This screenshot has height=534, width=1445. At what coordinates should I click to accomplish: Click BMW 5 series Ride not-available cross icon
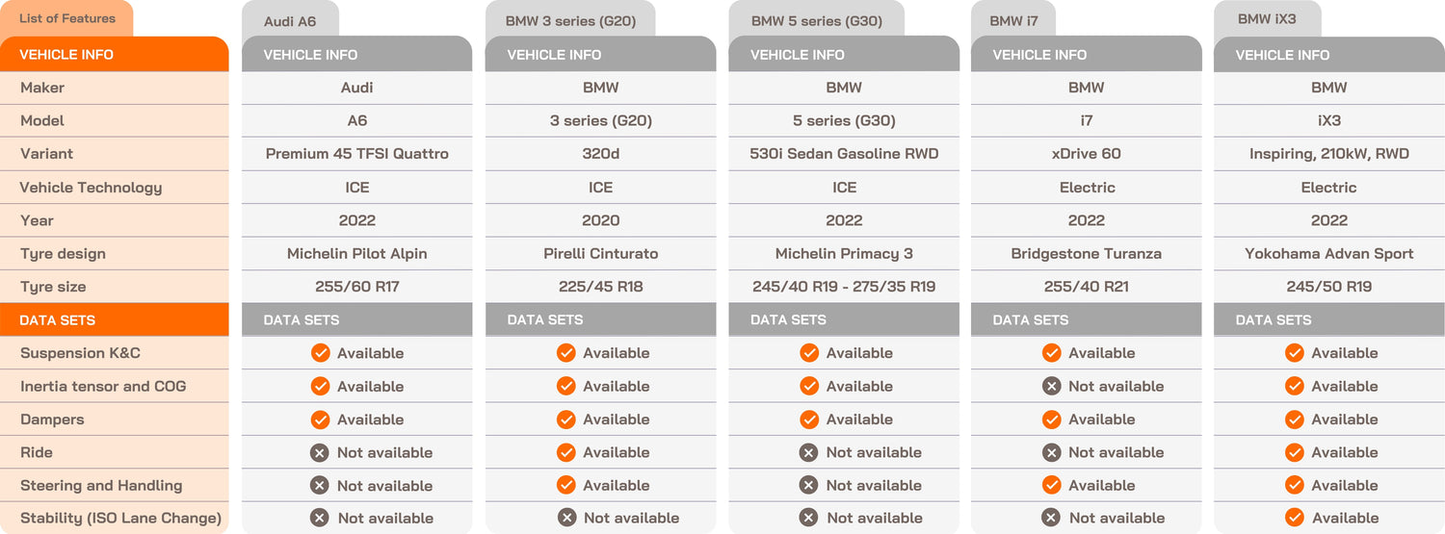click(809, 452)
